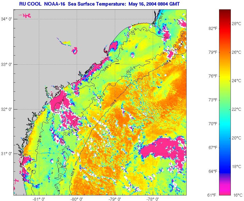Image resolution: width=244 pixels, height=201 pixels.
Task: Click the 26°C colorbar label
Action: point(236,52)
